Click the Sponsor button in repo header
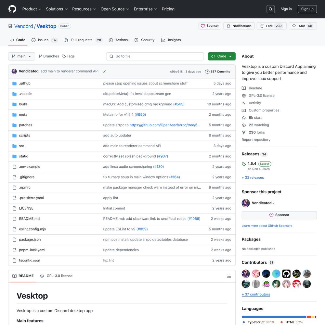The image size is (325, 325). coord(210,26)
